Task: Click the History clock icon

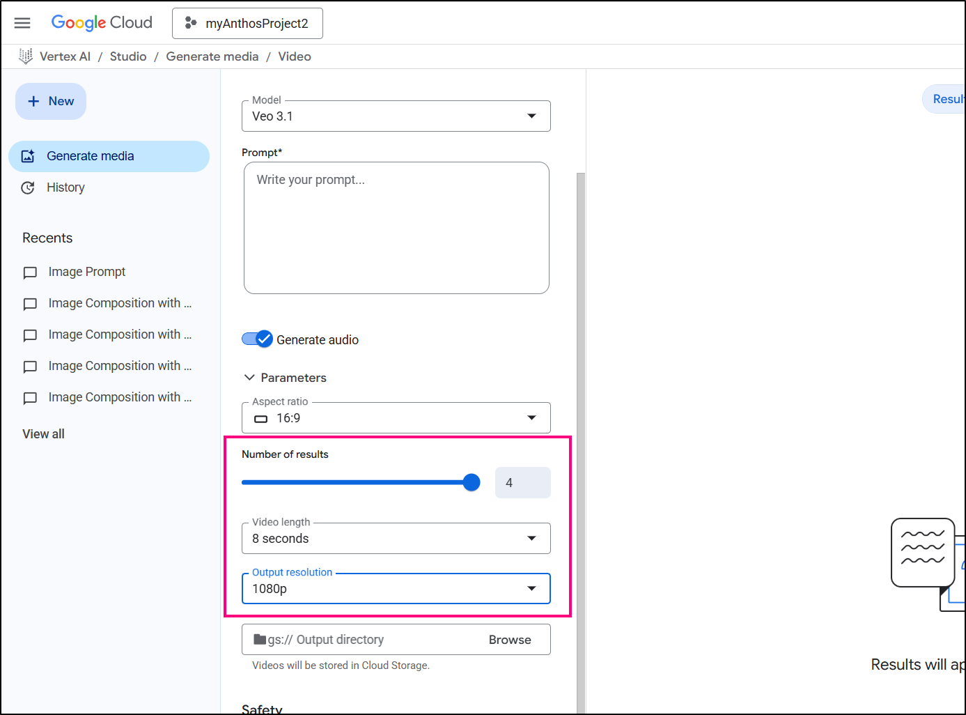Action: [28, 187]
